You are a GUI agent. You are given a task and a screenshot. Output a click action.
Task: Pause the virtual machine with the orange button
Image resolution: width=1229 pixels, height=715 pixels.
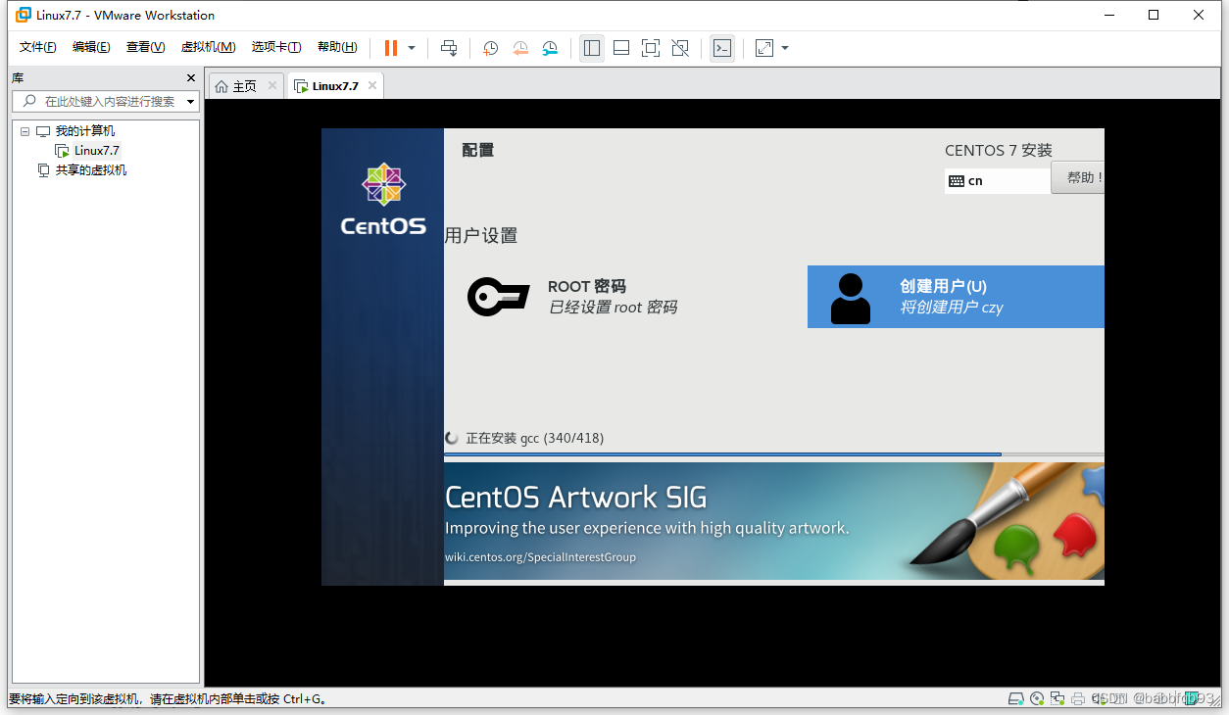(391, 48)
